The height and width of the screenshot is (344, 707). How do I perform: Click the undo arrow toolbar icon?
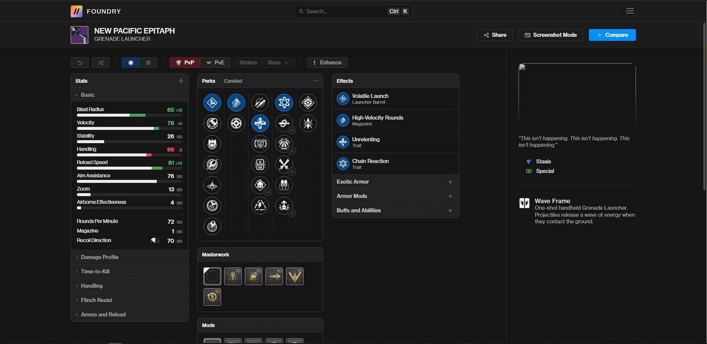[80, 63]
